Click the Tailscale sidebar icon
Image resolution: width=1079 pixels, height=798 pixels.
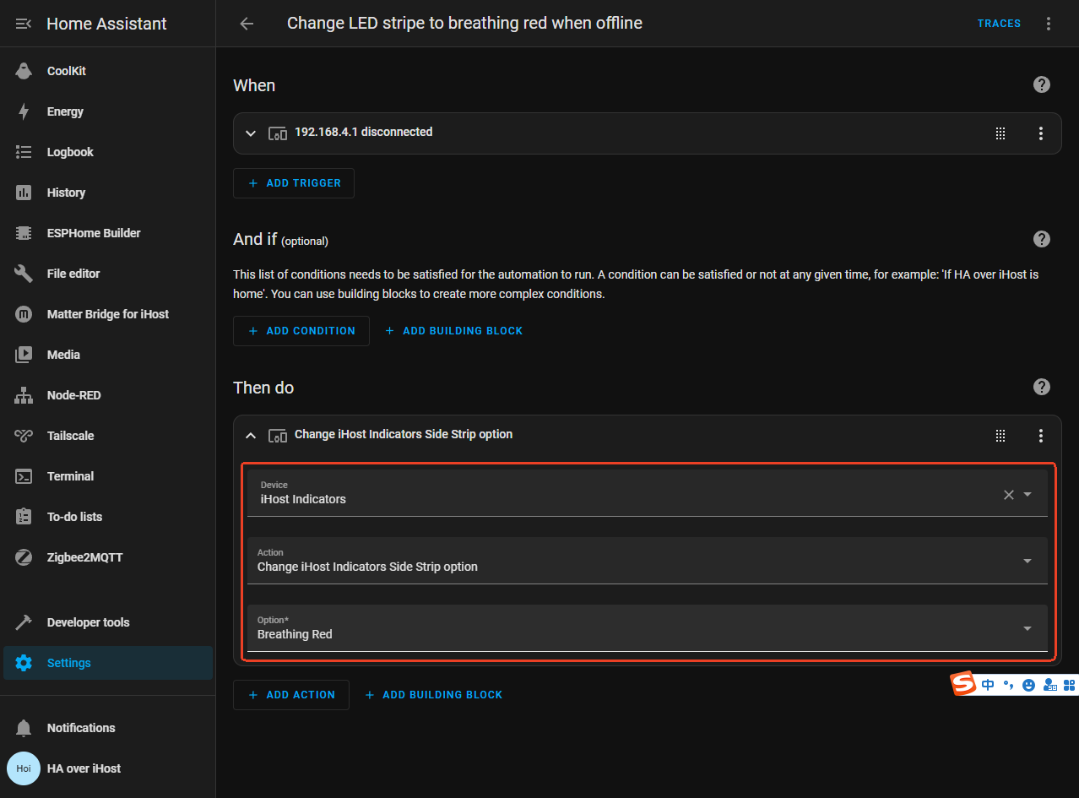[x=24, y=436]
